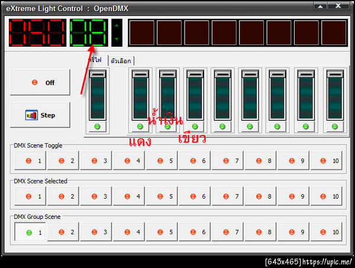Activate DMX Group Scene 8

pyautogui.click(x=260, y=232)
